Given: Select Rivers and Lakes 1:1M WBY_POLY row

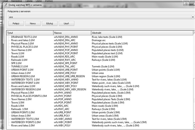Looking at the screenshot, I should tap(23, 86).
